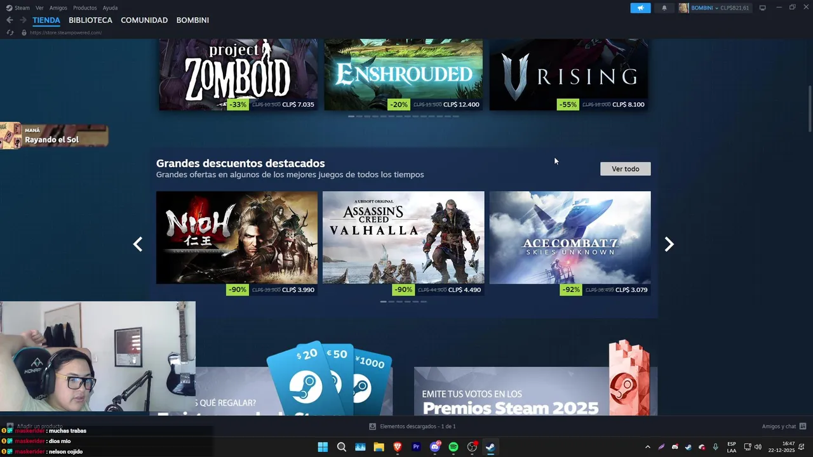This screenshot has width=813, height=457.
Task: Click the Project Zomboid price CLP$ 7.035
Action: [x=298, y=105]
